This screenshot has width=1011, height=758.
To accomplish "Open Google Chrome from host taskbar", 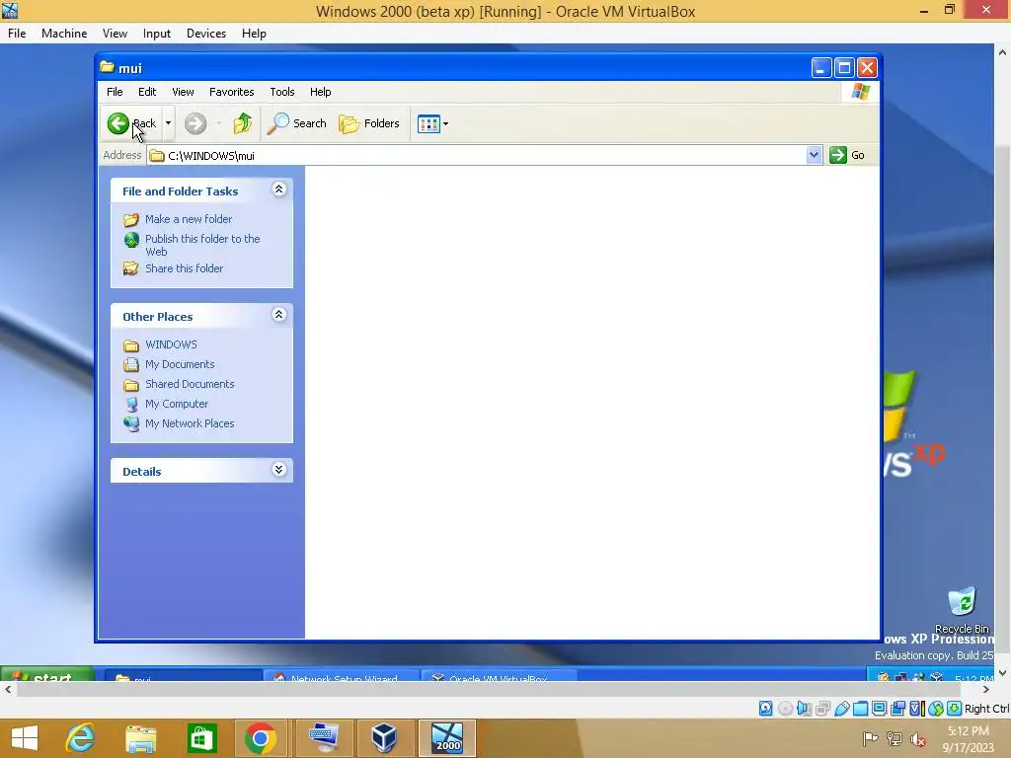I will (261, 738).
